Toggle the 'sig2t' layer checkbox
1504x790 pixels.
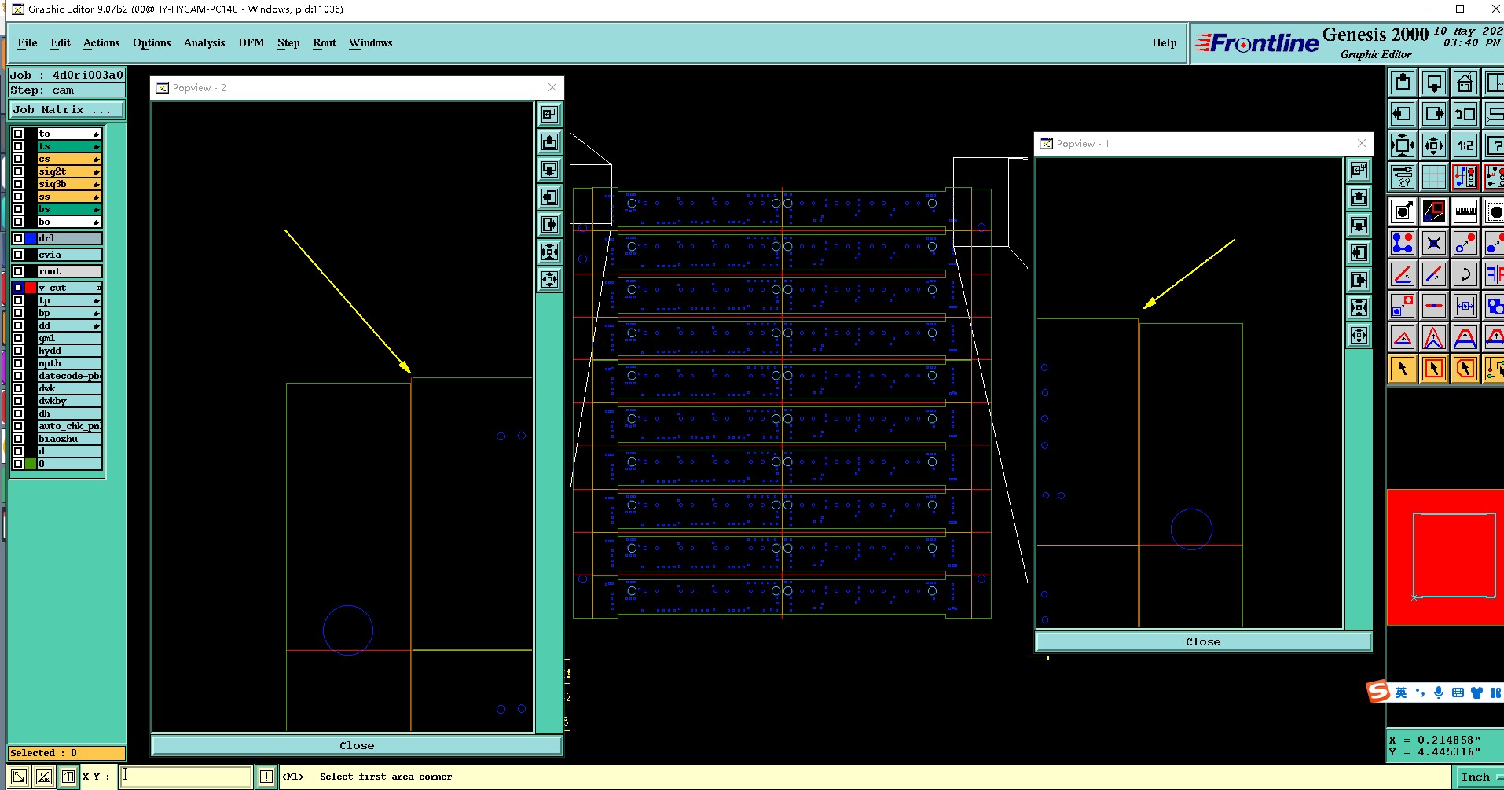[18, 171]
